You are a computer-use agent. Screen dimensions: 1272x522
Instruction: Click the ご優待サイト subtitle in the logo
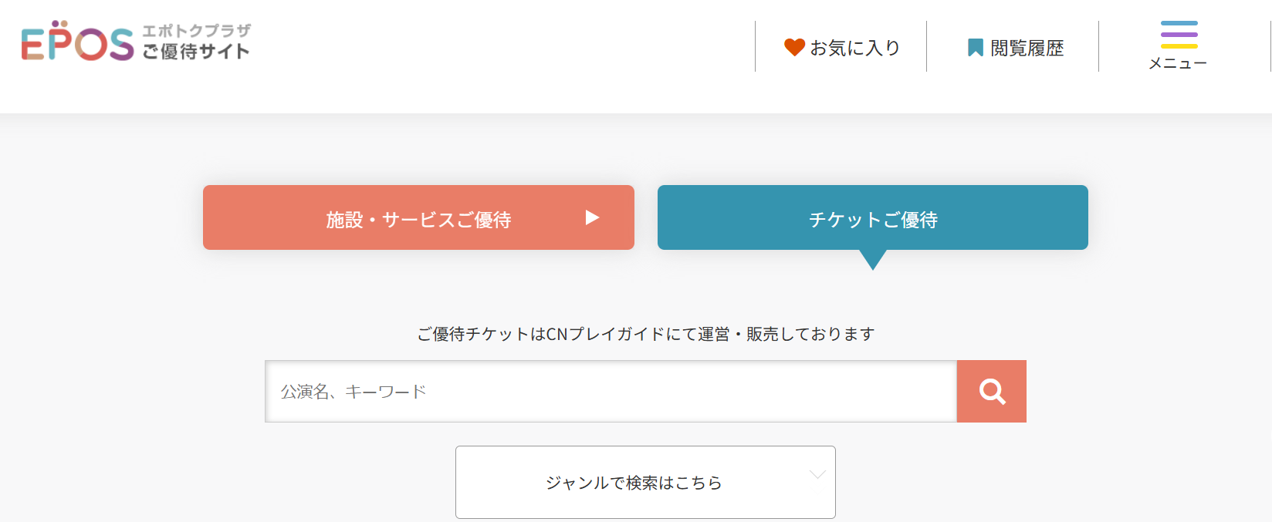pyautogui.click(x=196, y=52)
